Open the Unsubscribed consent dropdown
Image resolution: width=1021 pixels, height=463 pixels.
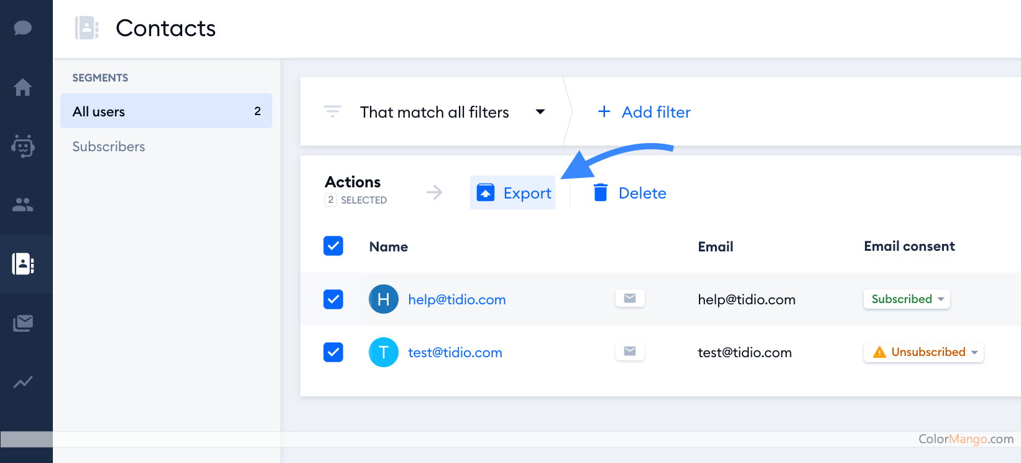923,352
